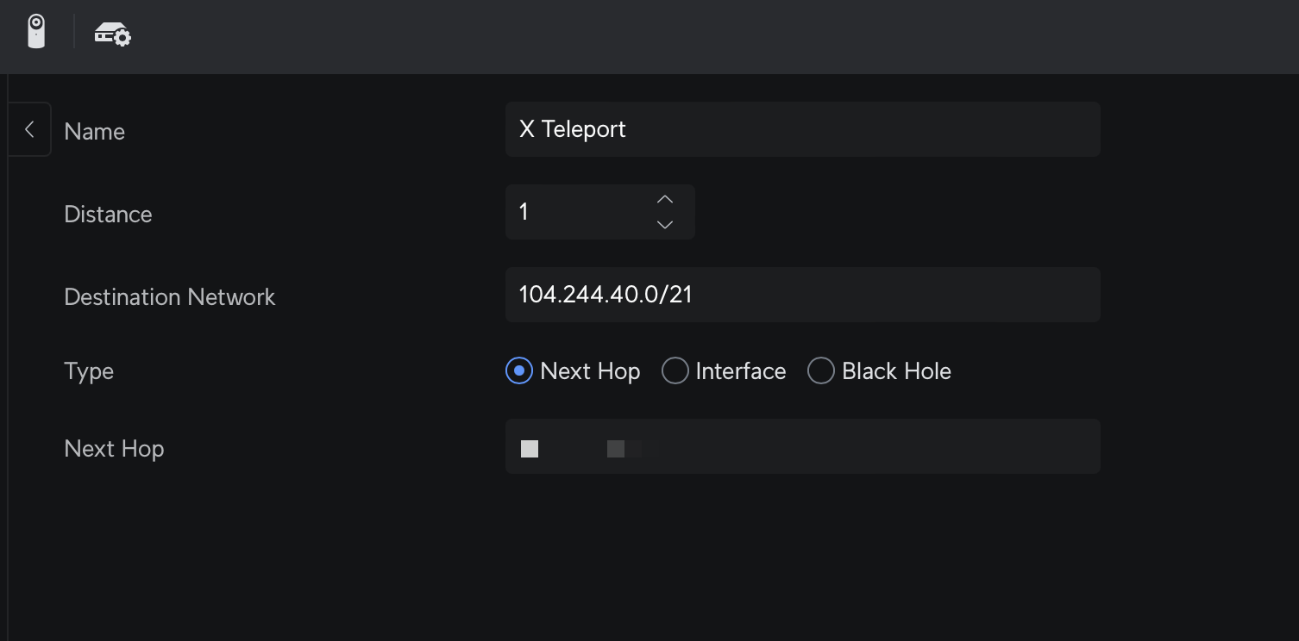
Task: Click the "Next Hop" label at left
Action: pos(114,449)
